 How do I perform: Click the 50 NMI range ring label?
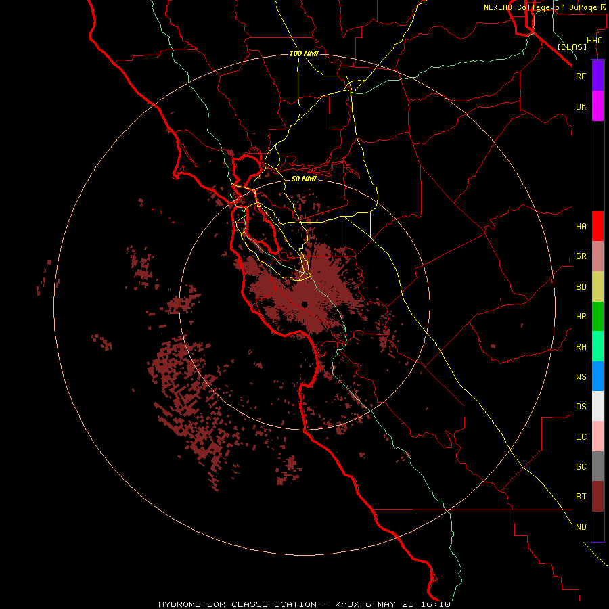pyautogui.click(x=304, y=179)
